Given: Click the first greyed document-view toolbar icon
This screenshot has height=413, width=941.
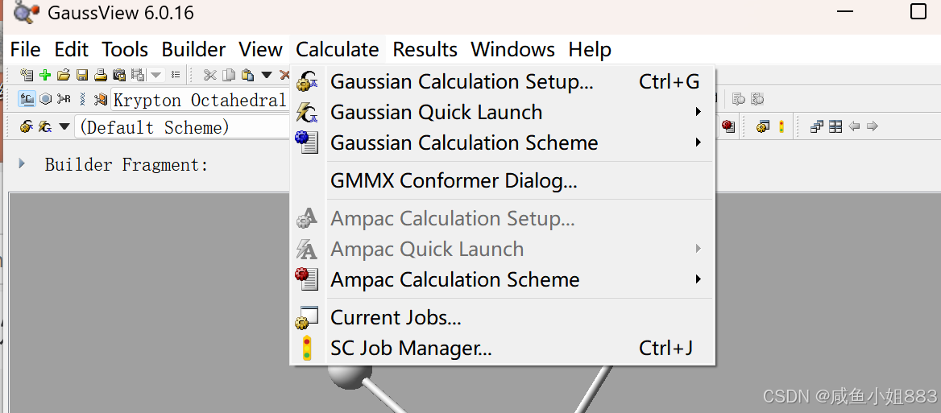Looking at the screenshot, I should pos(739,99).
